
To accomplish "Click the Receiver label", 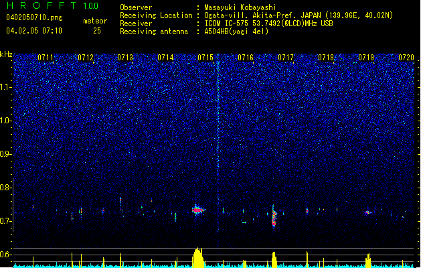I will 136,23.
